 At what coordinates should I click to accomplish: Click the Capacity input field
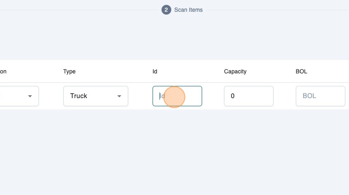tap(248, 96)
